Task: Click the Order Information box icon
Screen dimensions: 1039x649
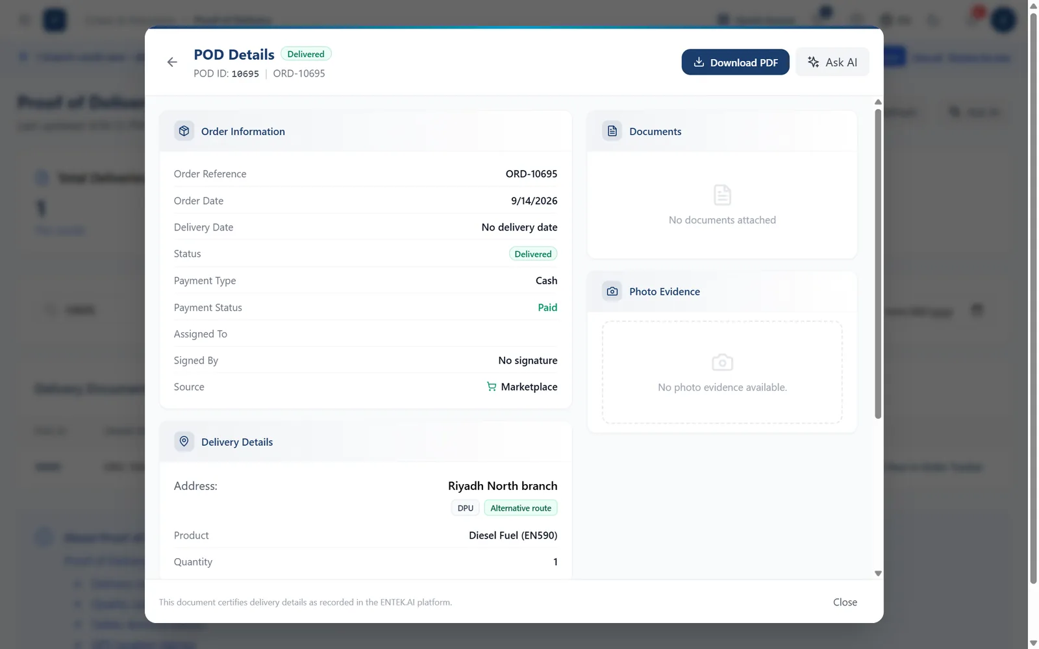Action: pos(184,131)
